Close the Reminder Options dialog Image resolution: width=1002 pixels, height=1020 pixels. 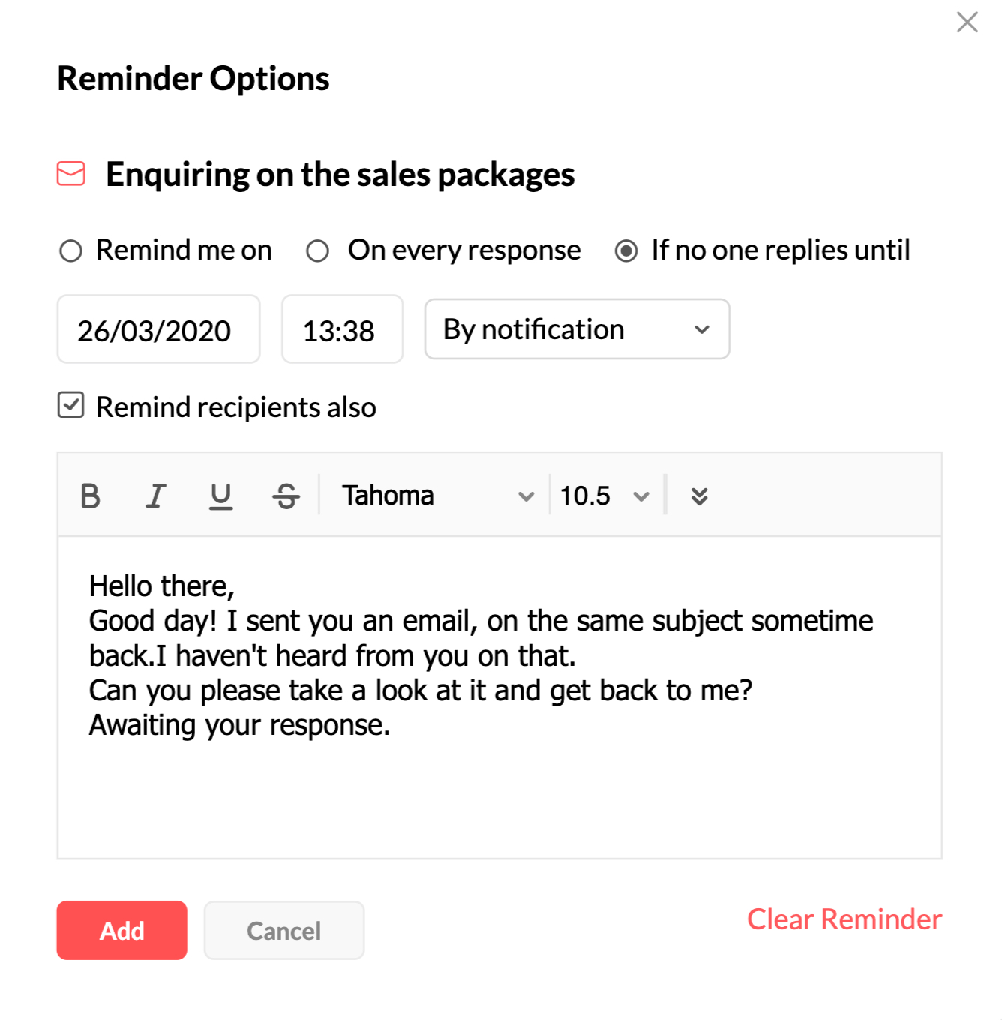[x=967, y=22]
